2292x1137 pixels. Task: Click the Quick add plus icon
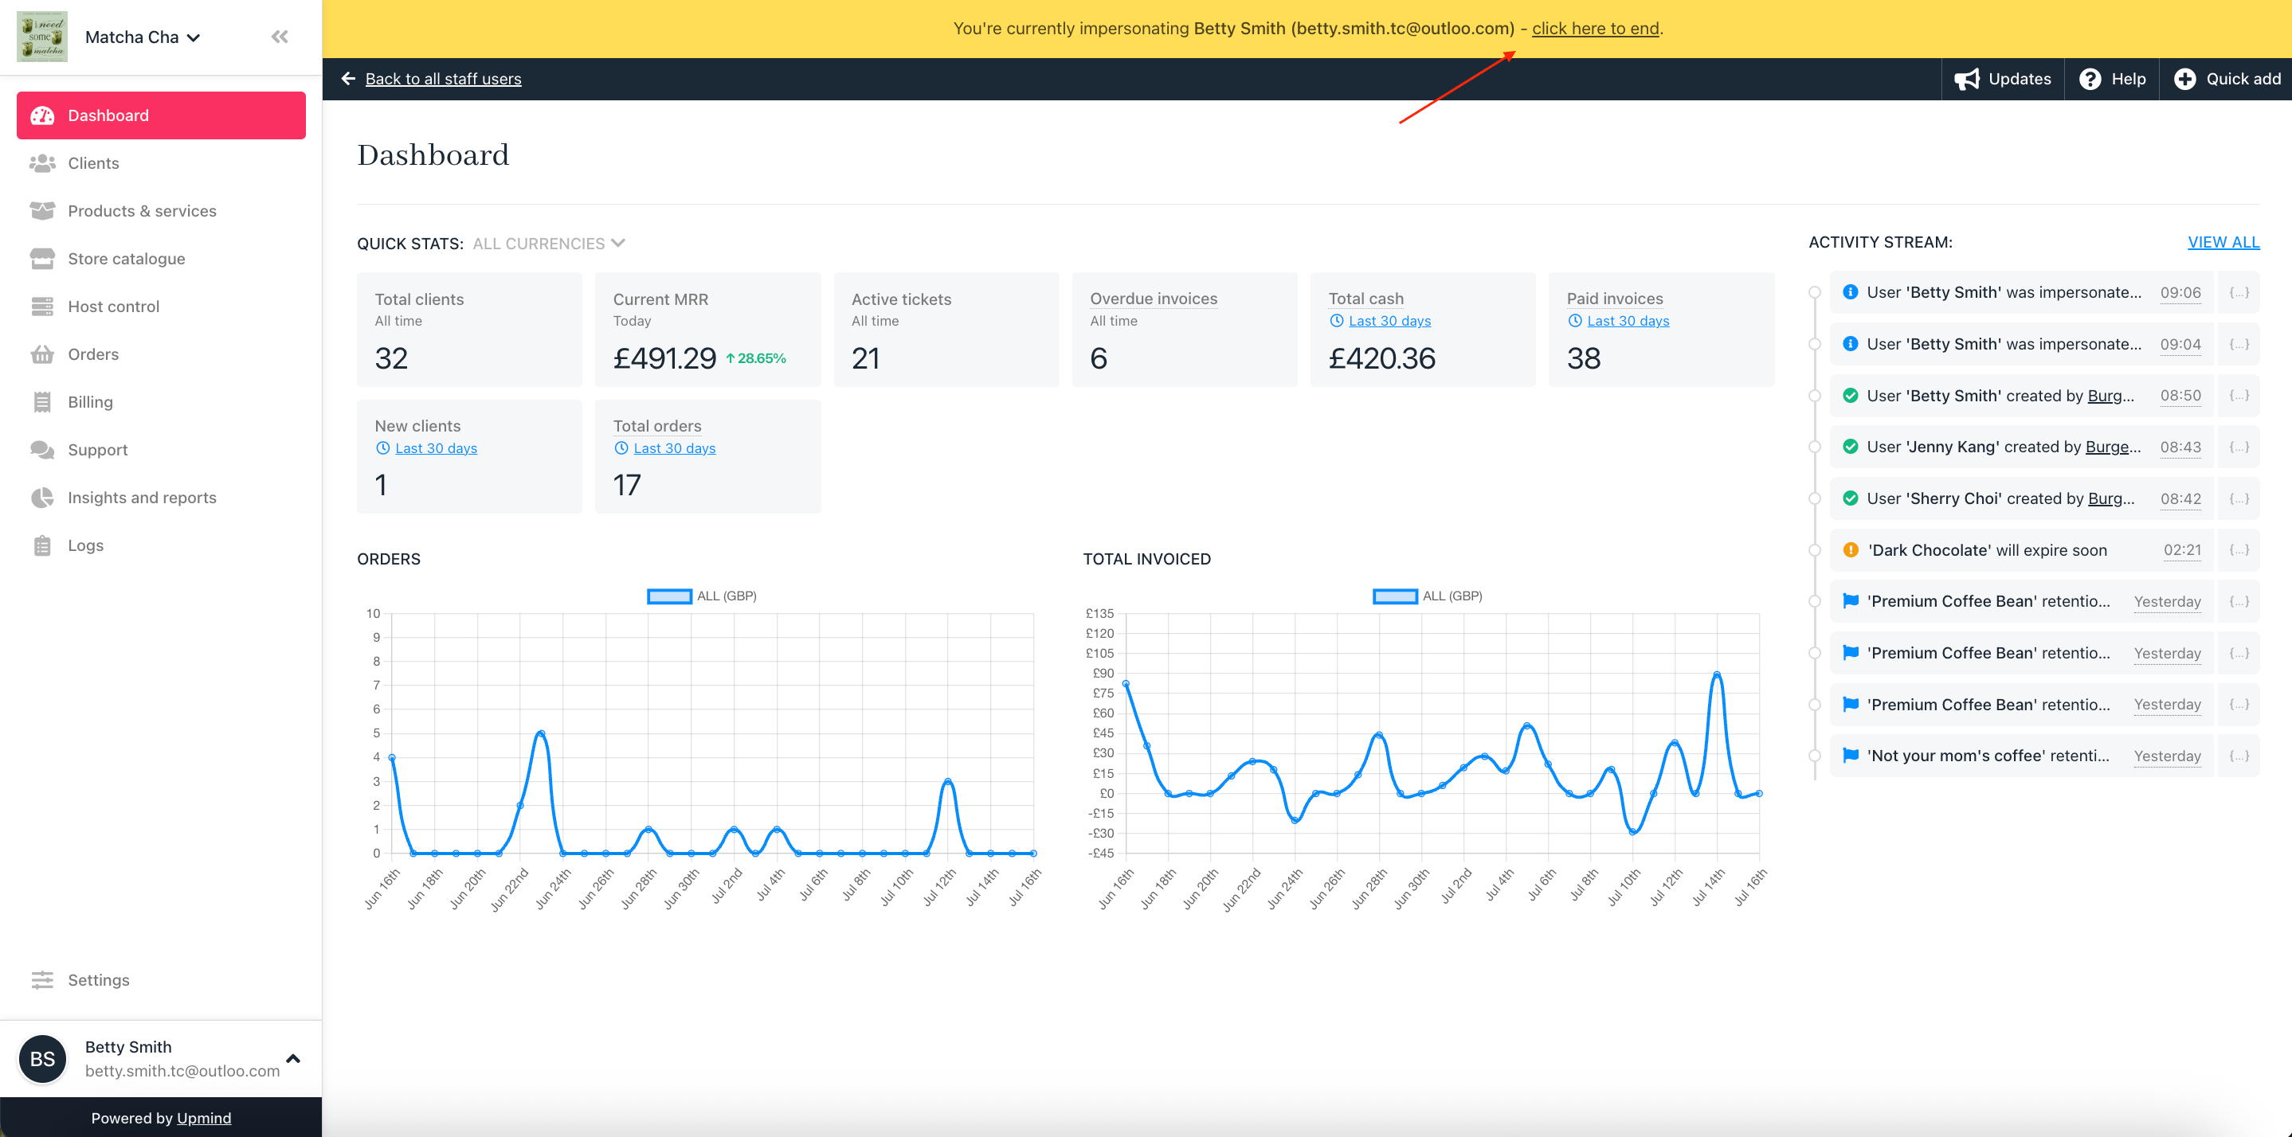pyautogui.click(x=2184, y=79)
